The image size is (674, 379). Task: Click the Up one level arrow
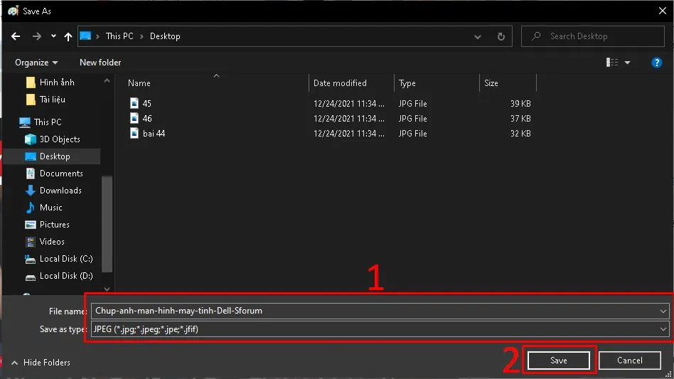pyautogui.click(x=68, y=36)
